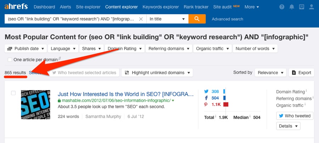Screen dimensions: 319x143
Task: Open the Advanced search link
Action: tap(227, 19)
